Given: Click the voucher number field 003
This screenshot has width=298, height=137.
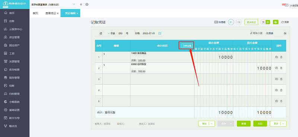Looking at the screenshot, I should click(120, 33).
